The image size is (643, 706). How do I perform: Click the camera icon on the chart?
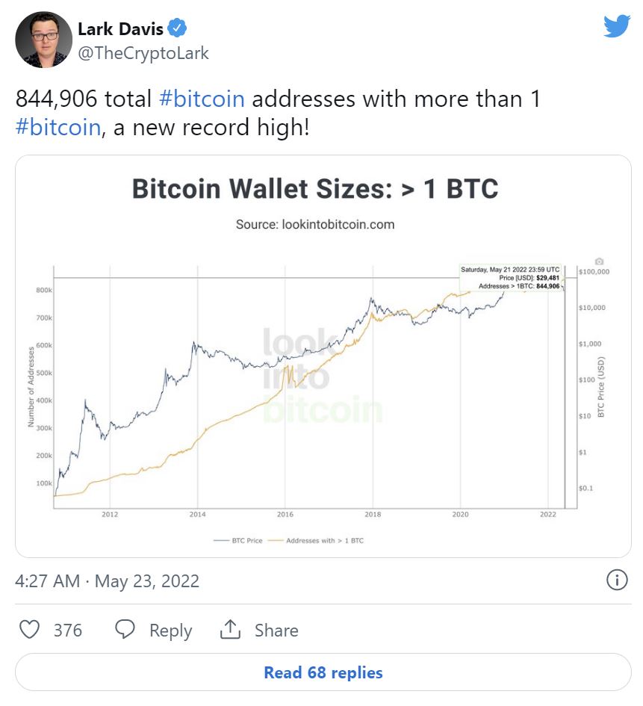[x=598, y=261]
